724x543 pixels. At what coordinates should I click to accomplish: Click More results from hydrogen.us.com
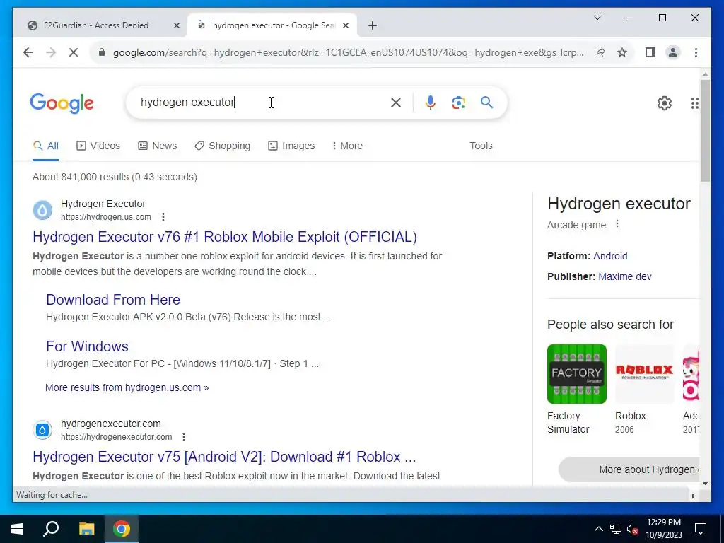pos(127,388)
